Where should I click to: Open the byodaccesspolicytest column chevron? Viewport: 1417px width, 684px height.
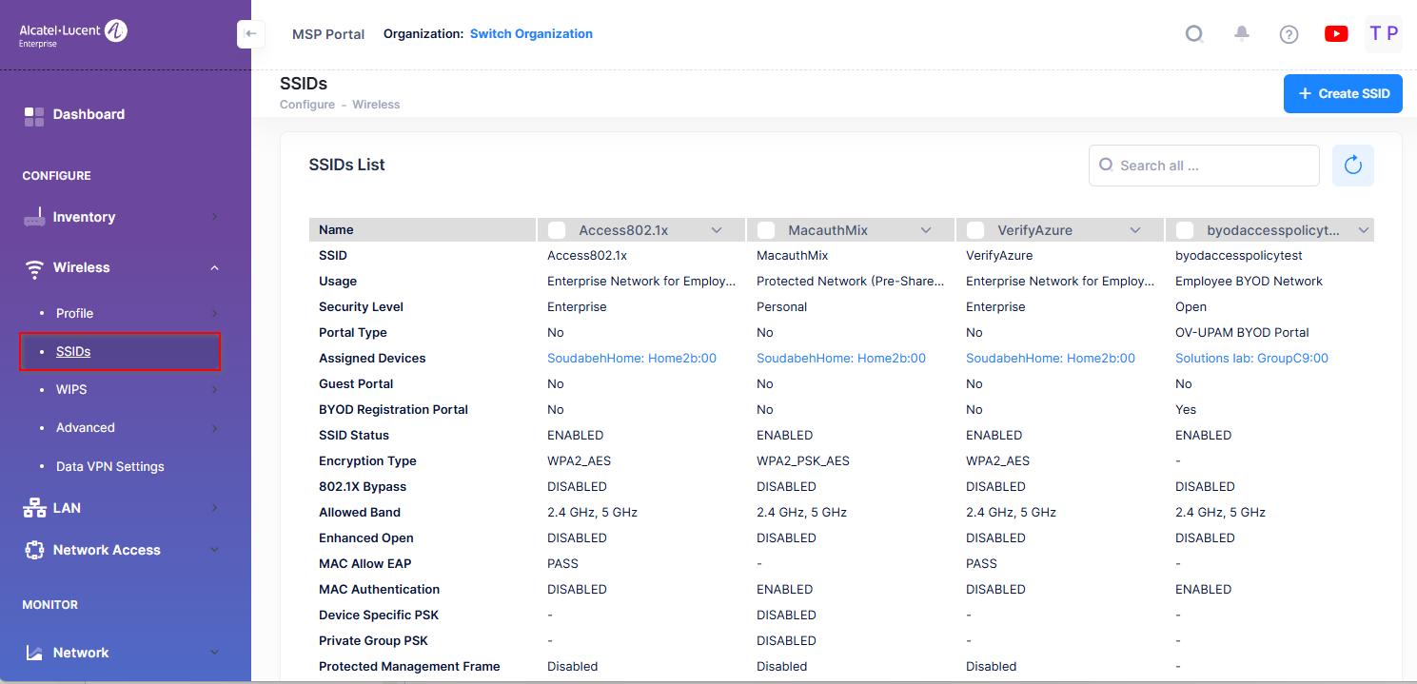(1363, 230)
